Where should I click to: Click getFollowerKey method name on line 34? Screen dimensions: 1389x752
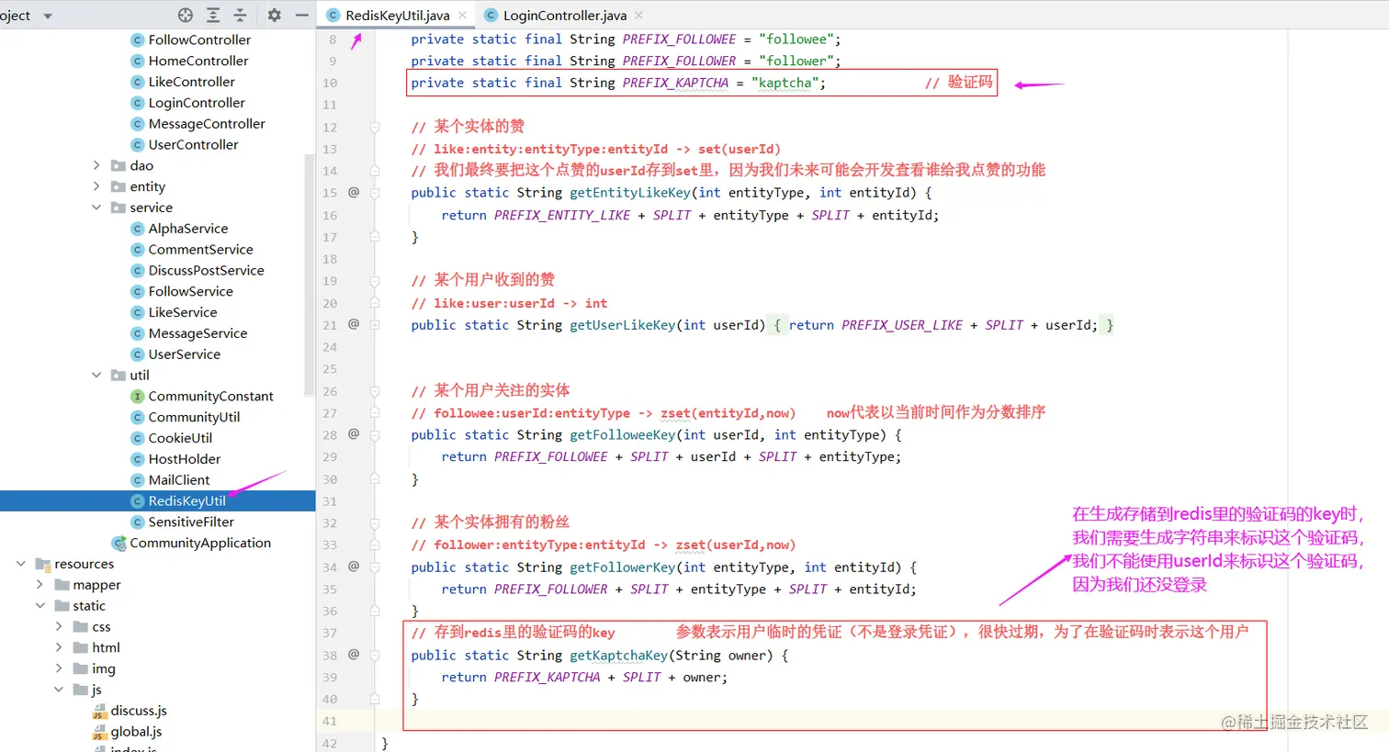coord(623,567)
